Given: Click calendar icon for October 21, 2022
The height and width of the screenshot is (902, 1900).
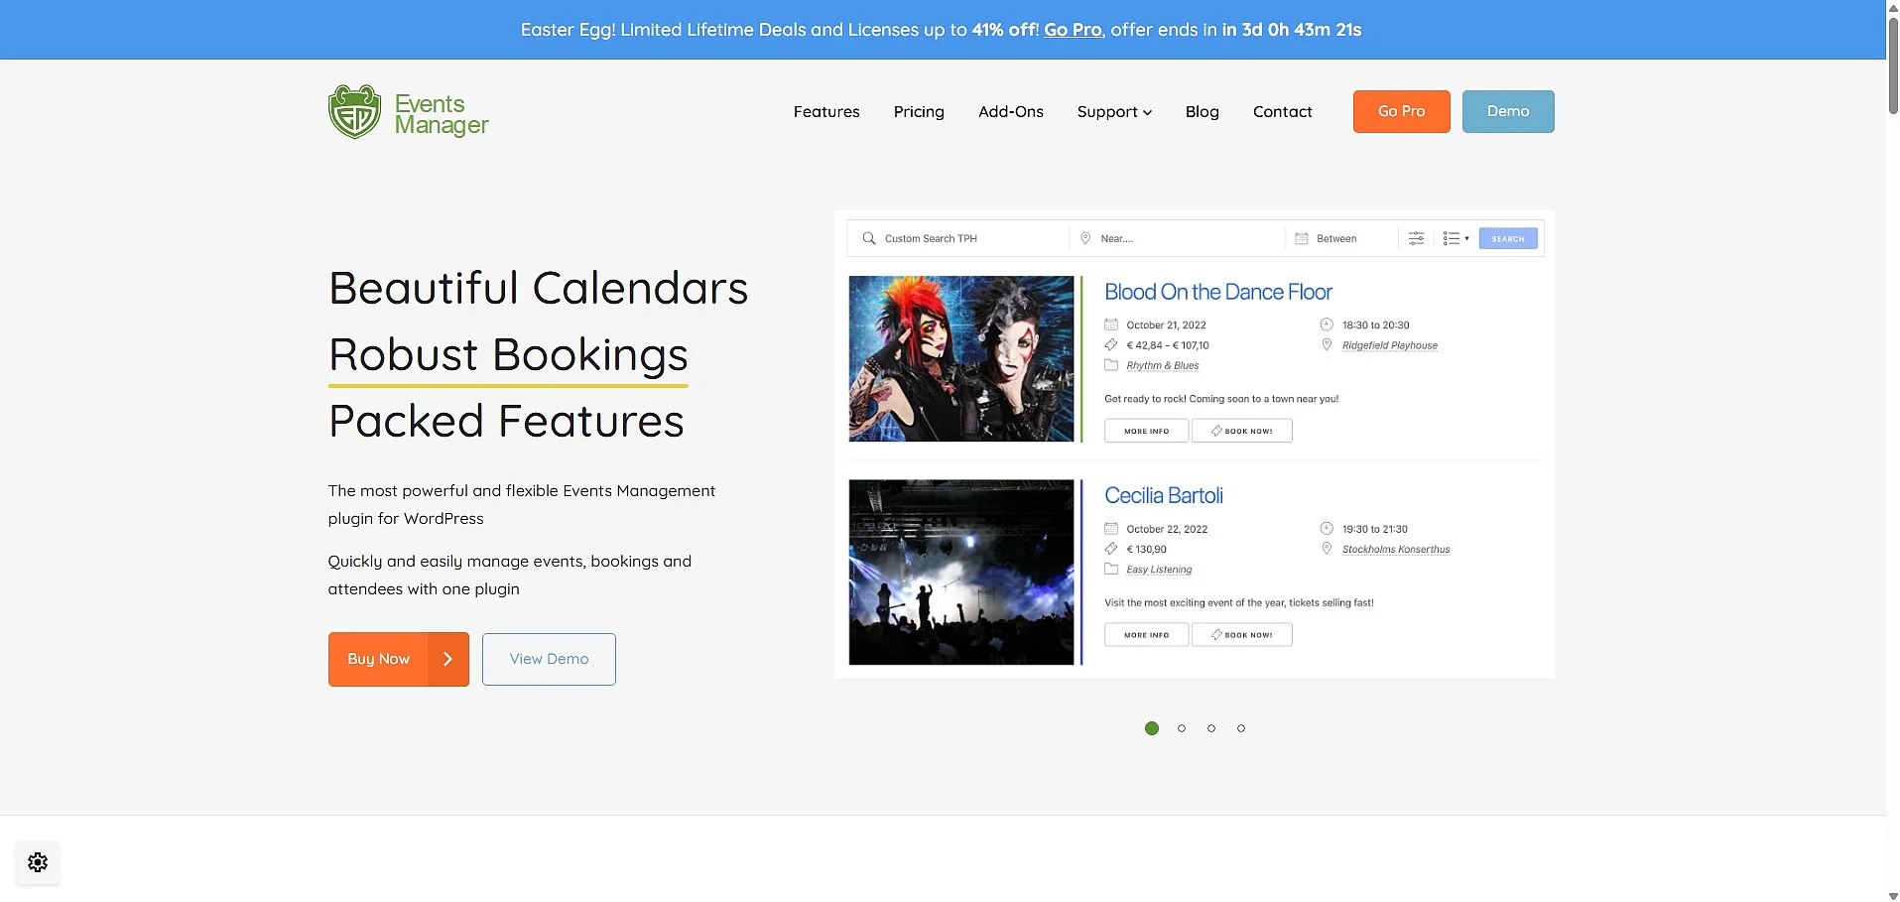Looking at the screenshot, I should (1111, 324).
